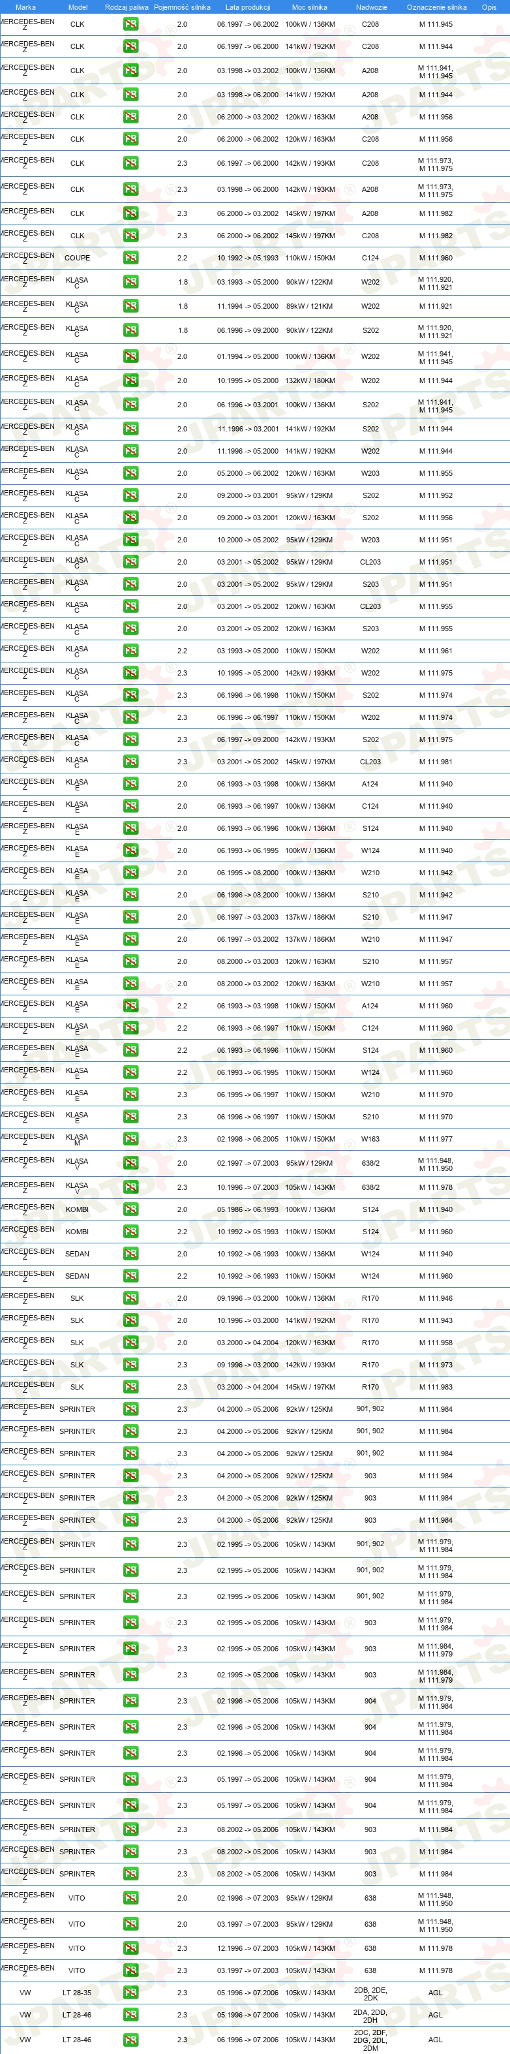Image resolution: width=510 pixels, height=2054 pixels.
Task: Select the fuel icon in the LT 28-35 row
Action: coord(130,1992)
